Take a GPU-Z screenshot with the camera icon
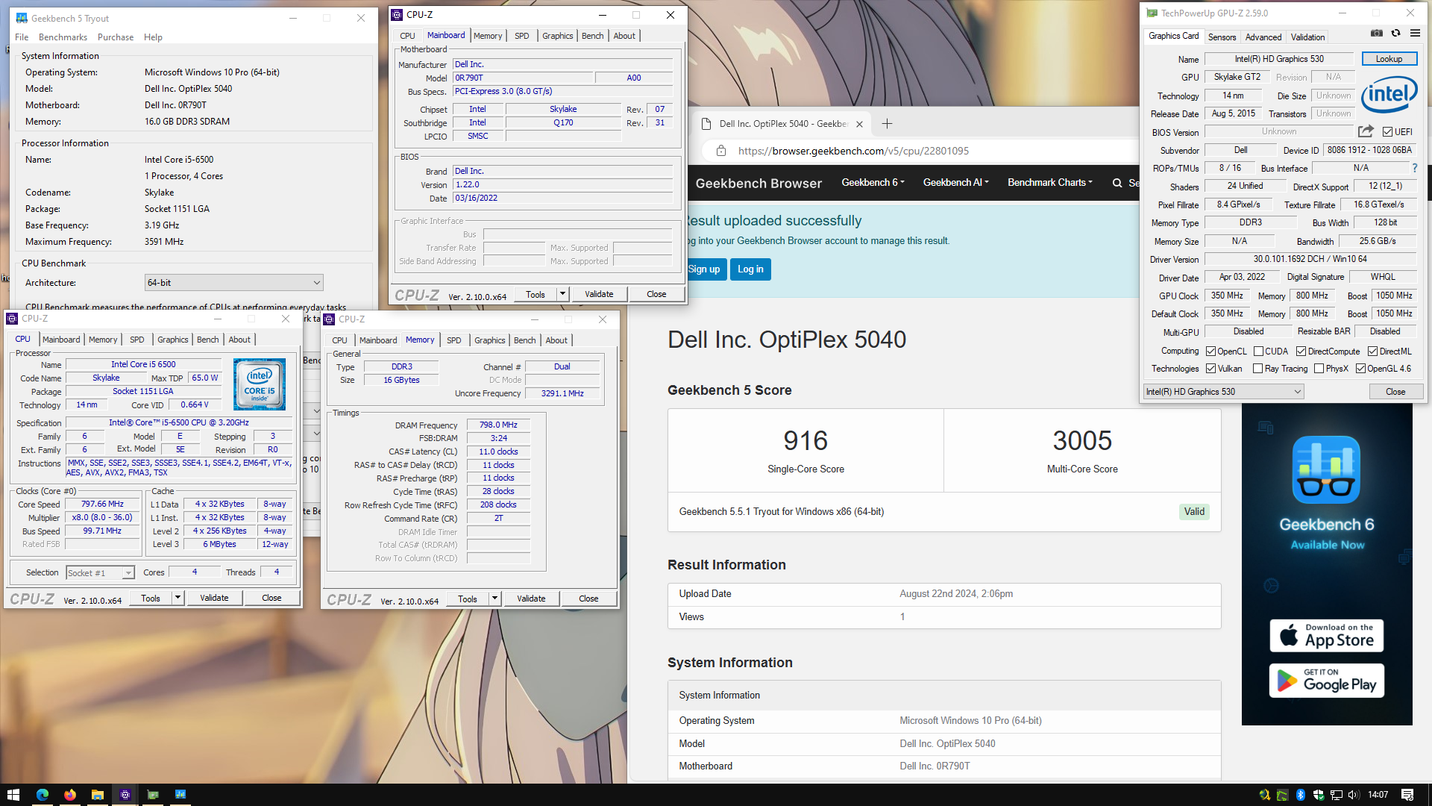Image resolution: width=1432 pixels, height=806 pixels. pos(1377,34)
